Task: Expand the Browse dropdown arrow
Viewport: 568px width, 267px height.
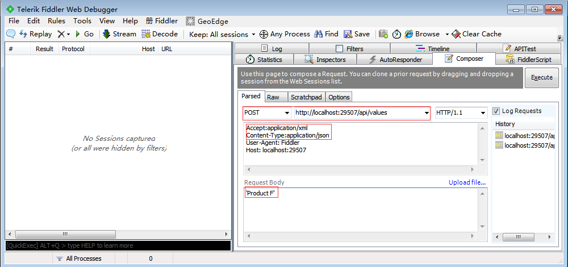Action: pos(447,35)
